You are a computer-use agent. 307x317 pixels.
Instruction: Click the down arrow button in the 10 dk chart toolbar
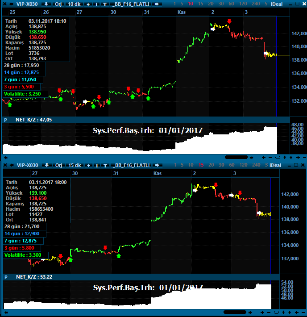[46, 4]
